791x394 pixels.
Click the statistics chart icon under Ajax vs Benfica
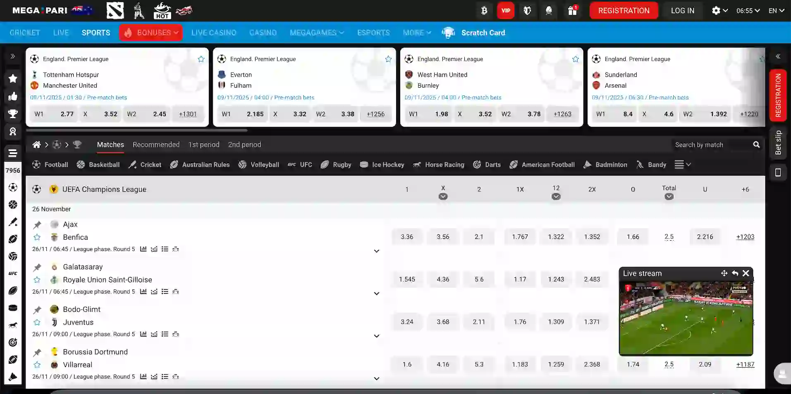(143, 249)
